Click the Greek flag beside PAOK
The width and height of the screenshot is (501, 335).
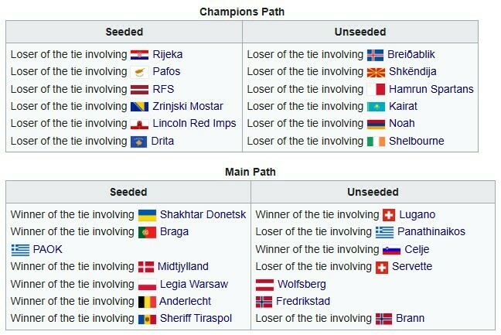[20, 249]
